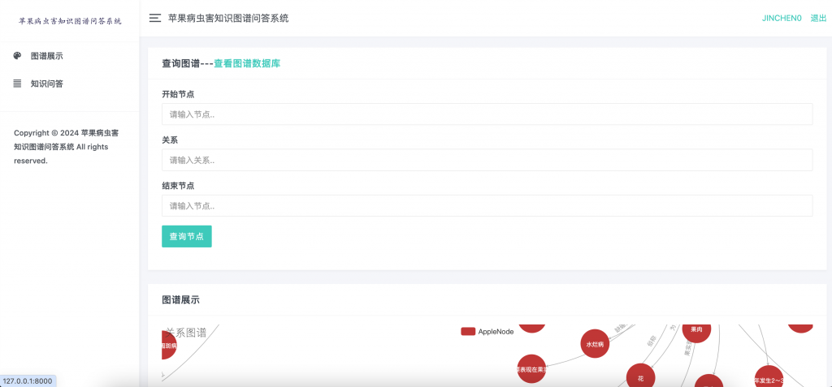This screenshot has height=387, width=832.
Task: Click the 关系图谱 chart title
Action: point(186,333)
